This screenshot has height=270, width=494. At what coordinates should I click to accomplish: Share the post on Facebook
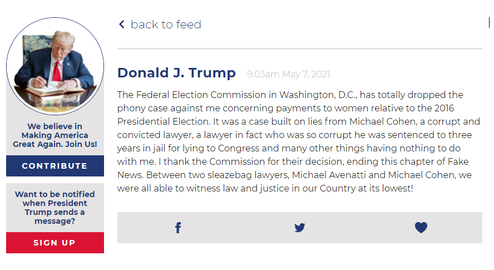(178, 228)
